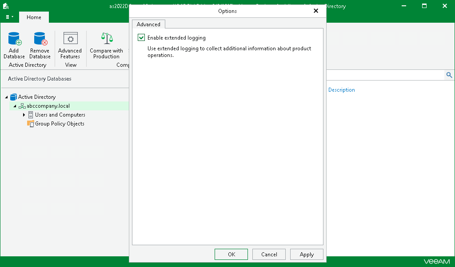Viewport: 455px width, 267px height.
Task: Switch to the Home ribbon tab
Action: pos(34,17)
